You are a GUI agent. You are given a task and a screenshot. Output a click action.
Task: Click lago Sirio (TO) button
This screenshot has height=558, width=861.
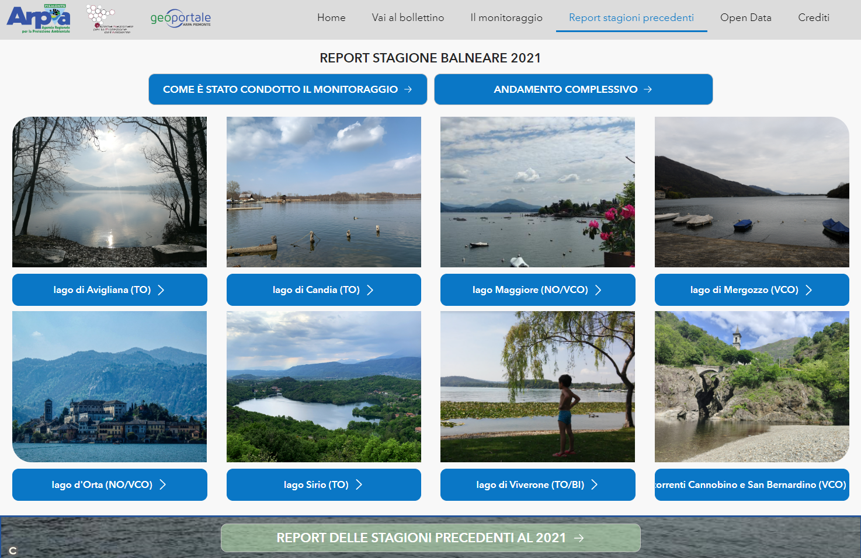(x=324, y=484)
